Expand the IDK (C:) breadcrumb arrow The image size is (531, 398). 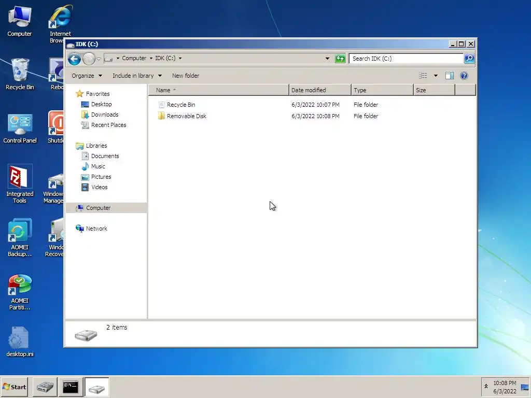click(180, 58)
